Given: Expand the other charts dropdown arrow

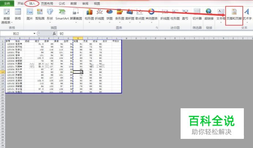Looking at the screenshot, I should coord(151,22).
